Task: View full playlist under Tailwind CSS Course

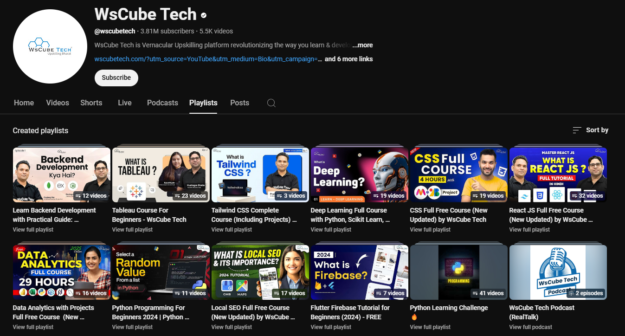Action: point(232,230)
